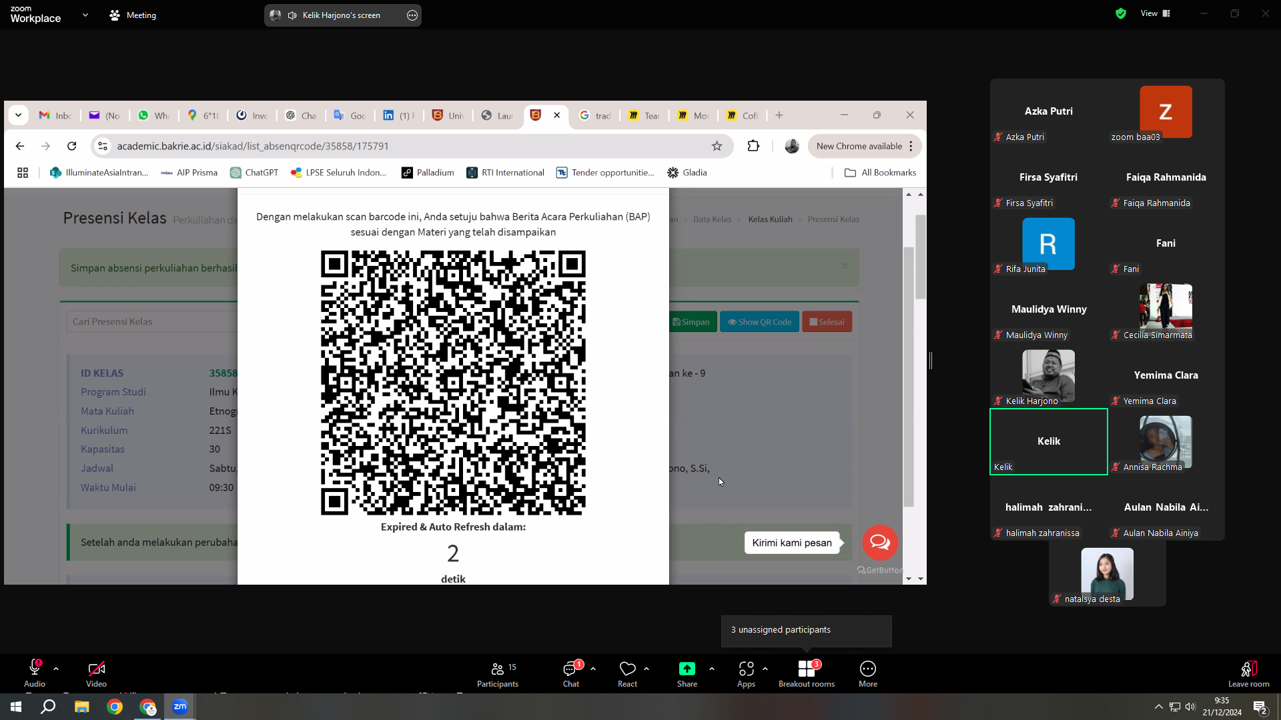
Task: Select Kelik Harjono video thumbnail
Action: [x=1048, y=376]
